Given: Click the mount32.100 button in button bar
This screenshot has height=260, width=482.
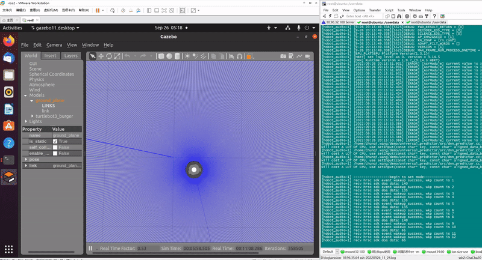Looking at the screenshot, I should click(352, 252).
